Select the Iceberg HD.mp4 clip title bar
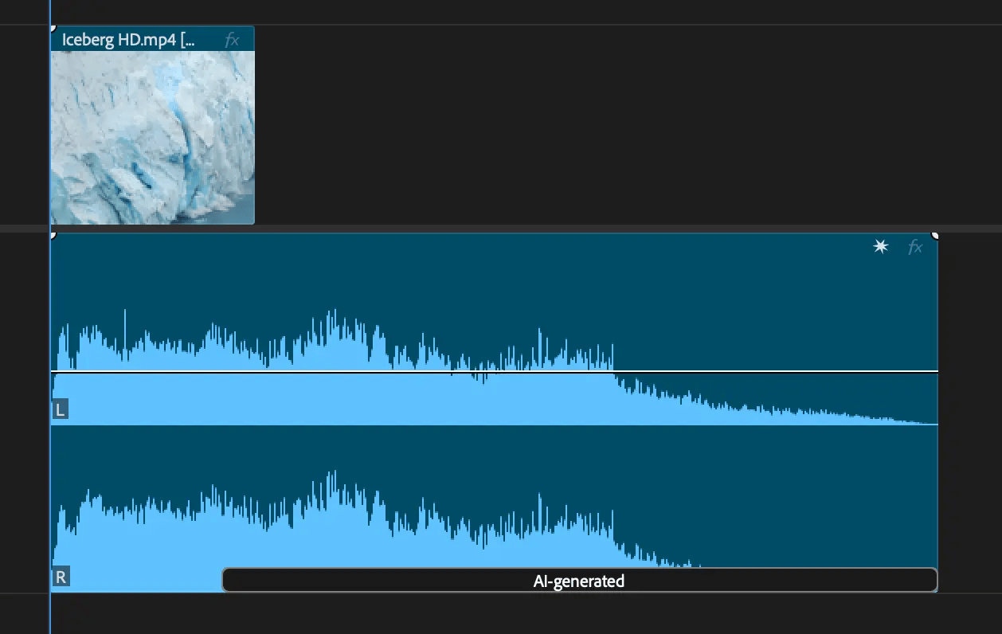The height and width of the screenshot is (634, 1002). (152, 40)
